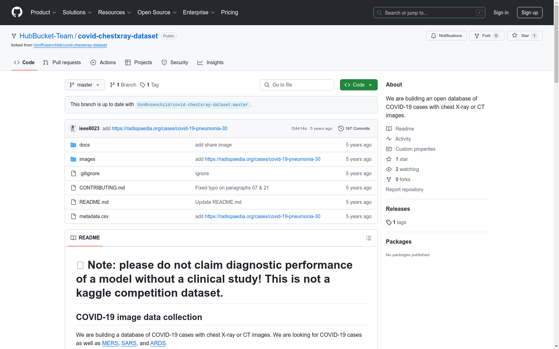The image size is (559, 349).
Task: Click the search magnifier icon in header
Action: click(379, 13)
